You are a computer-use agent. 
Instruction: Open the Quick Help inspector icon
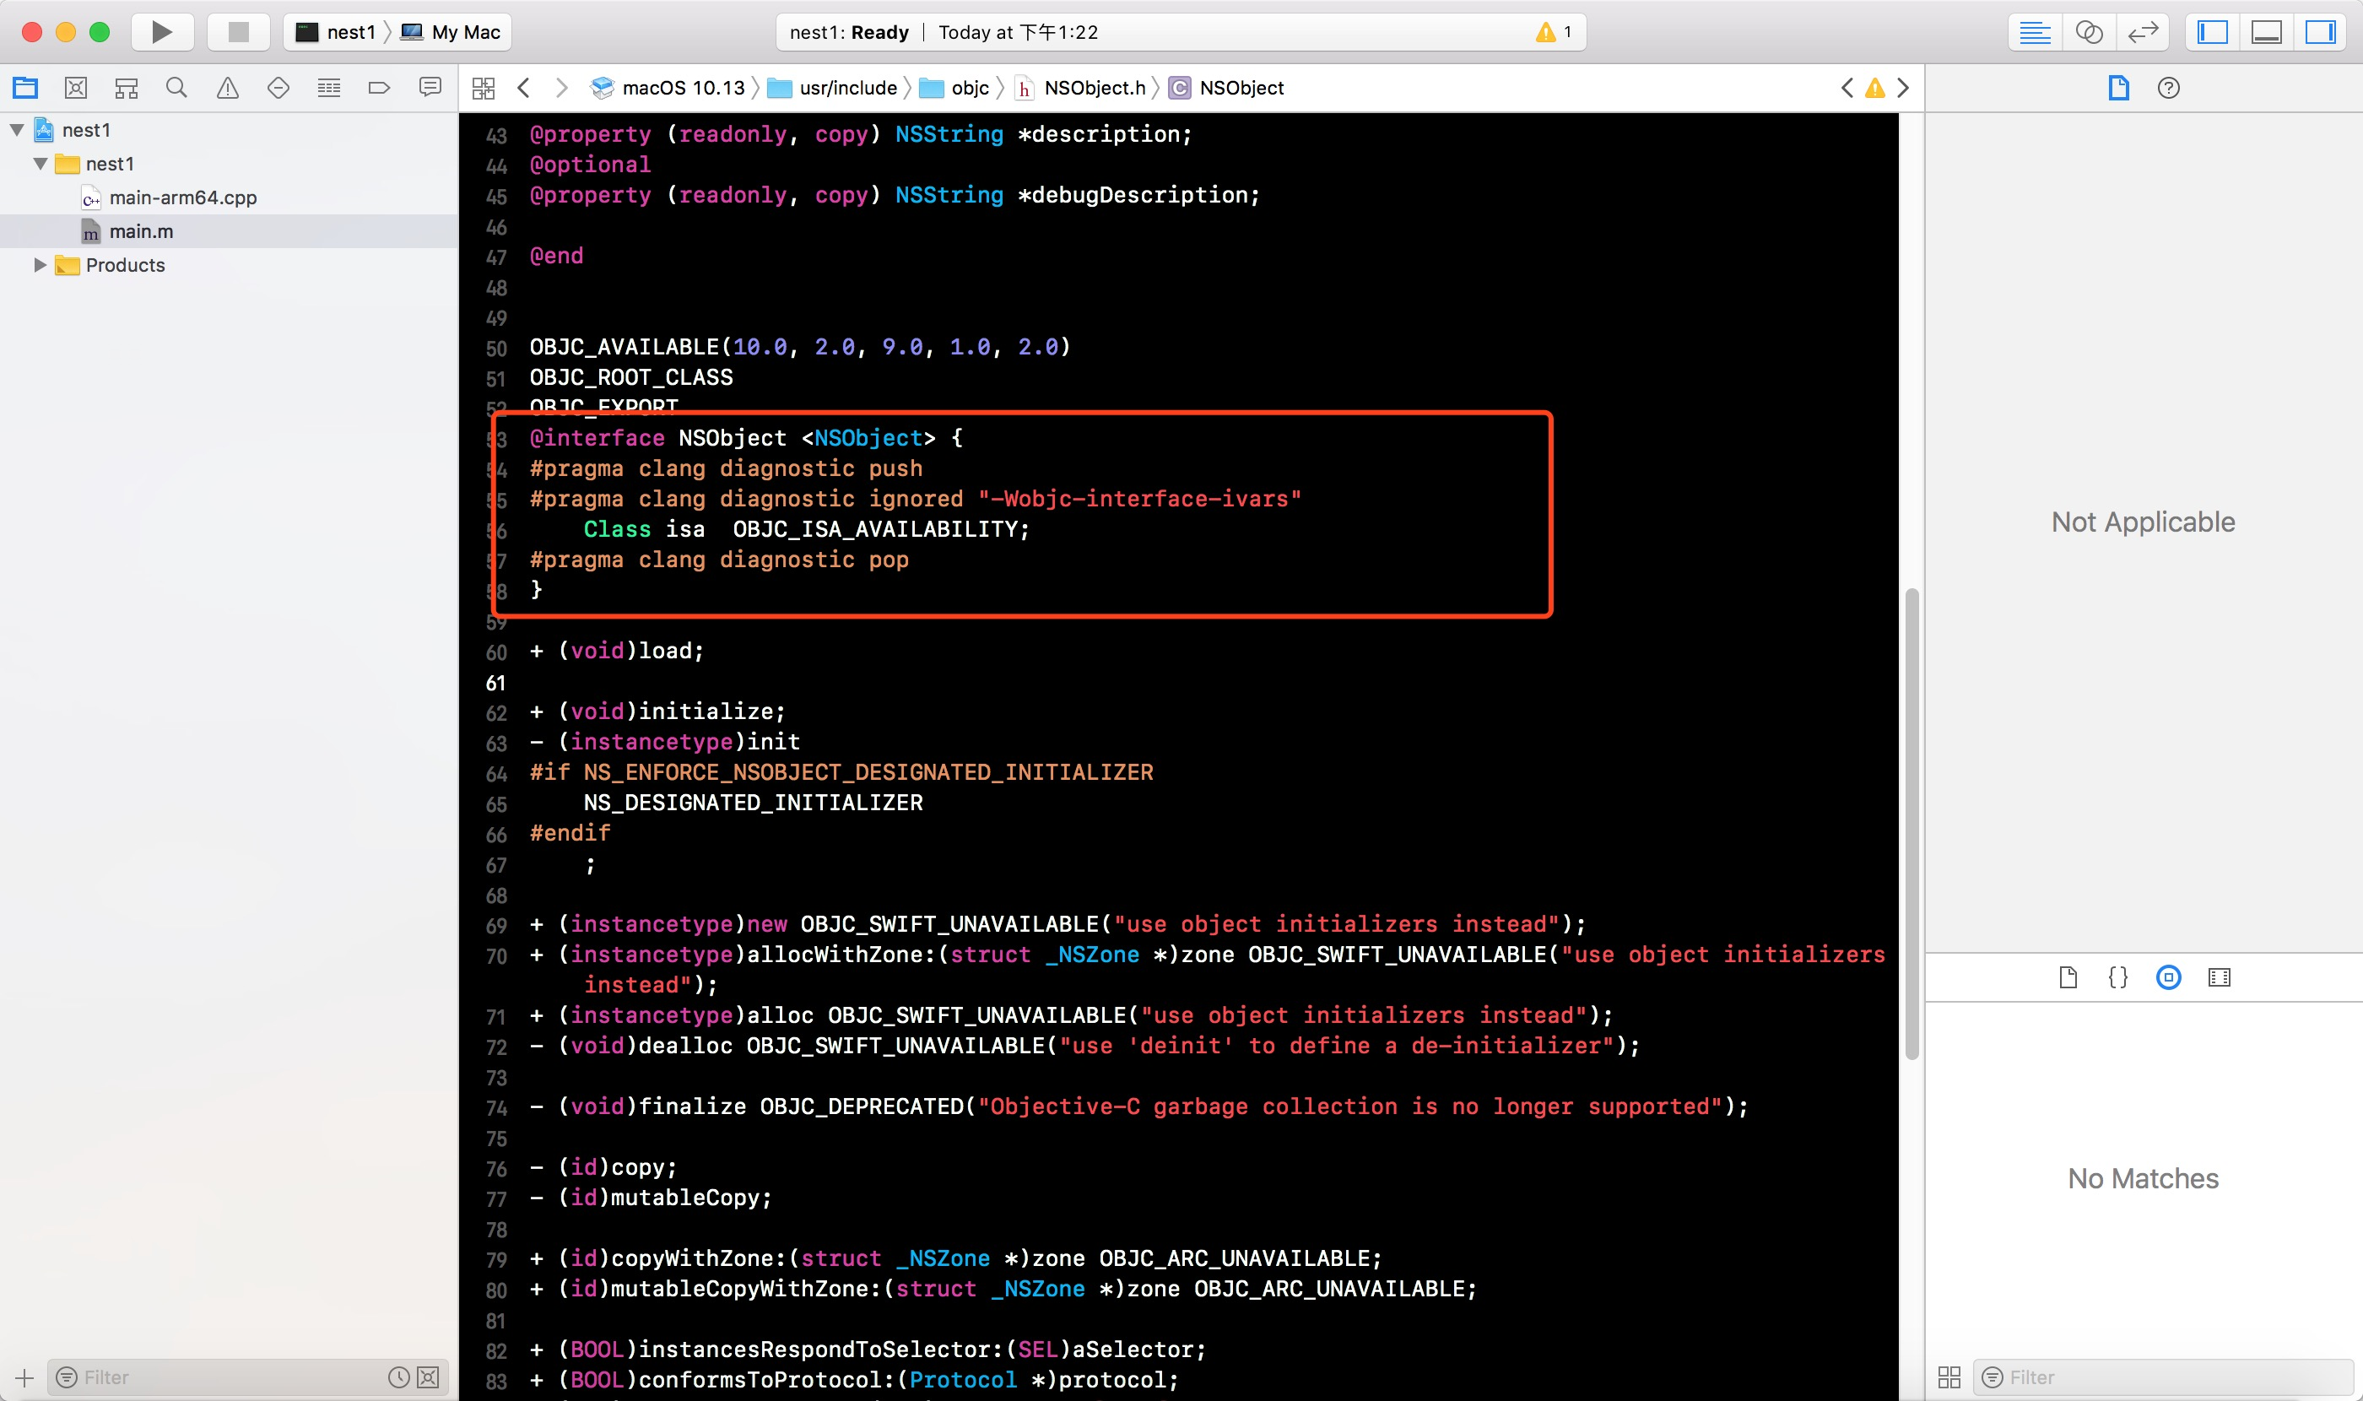(2169, 88)
